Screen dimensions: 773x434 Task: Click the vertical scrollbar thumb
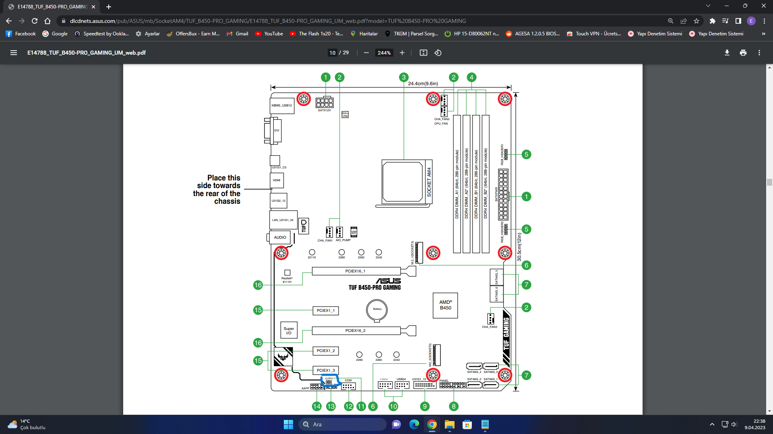pyautogui.click(x=769, y=182)
